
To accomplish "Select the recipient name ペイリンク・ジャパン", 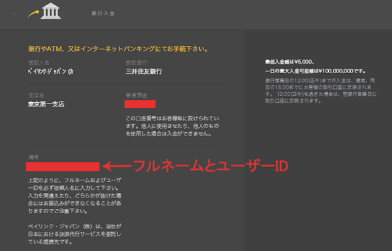I will tap(51, 71).
